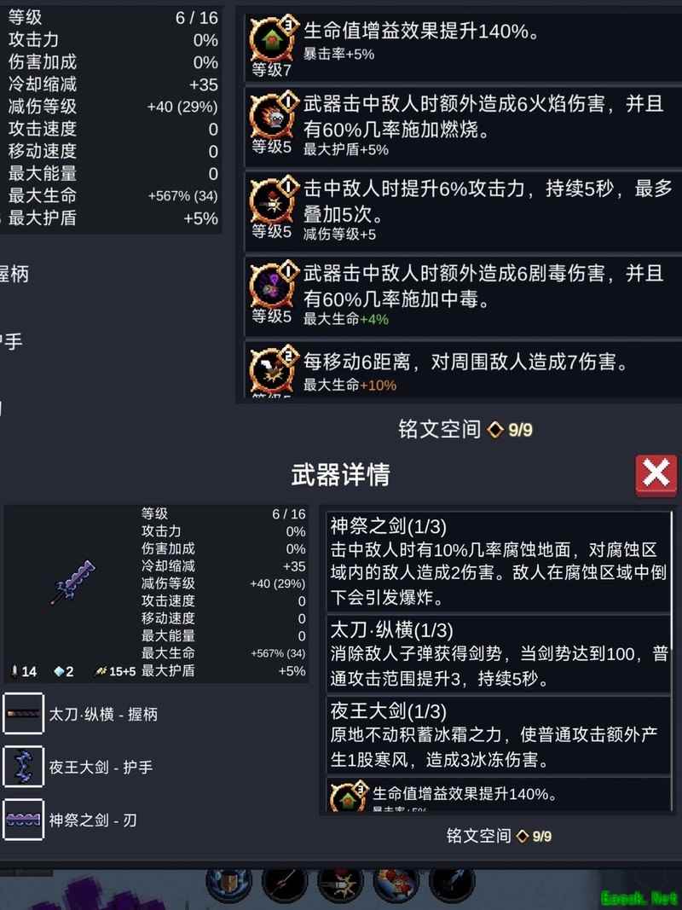Viewport: 682px width, 910px height.
Task: Click the shield skill icon in bottom bar
Action: 229,884
